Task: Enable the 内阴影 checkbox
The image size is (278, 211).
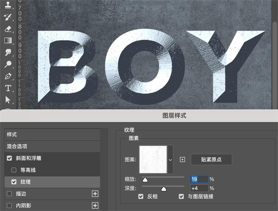Action: 9,205
